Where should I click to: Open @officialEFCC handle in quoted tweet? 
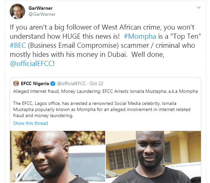tap(72, 83)
